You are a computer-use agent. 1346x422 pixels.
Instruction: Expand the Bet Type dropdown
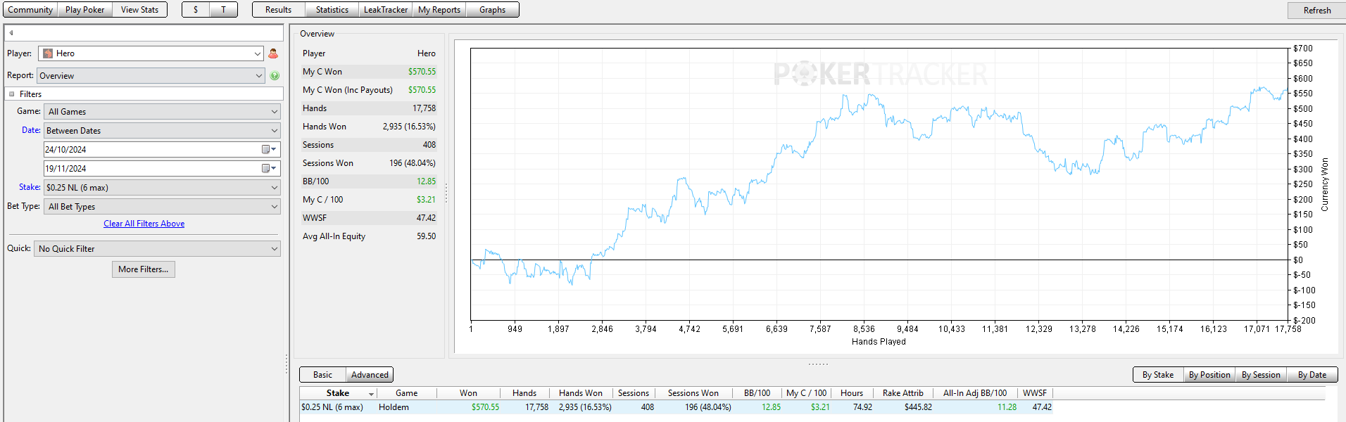[x=162, y=206]
